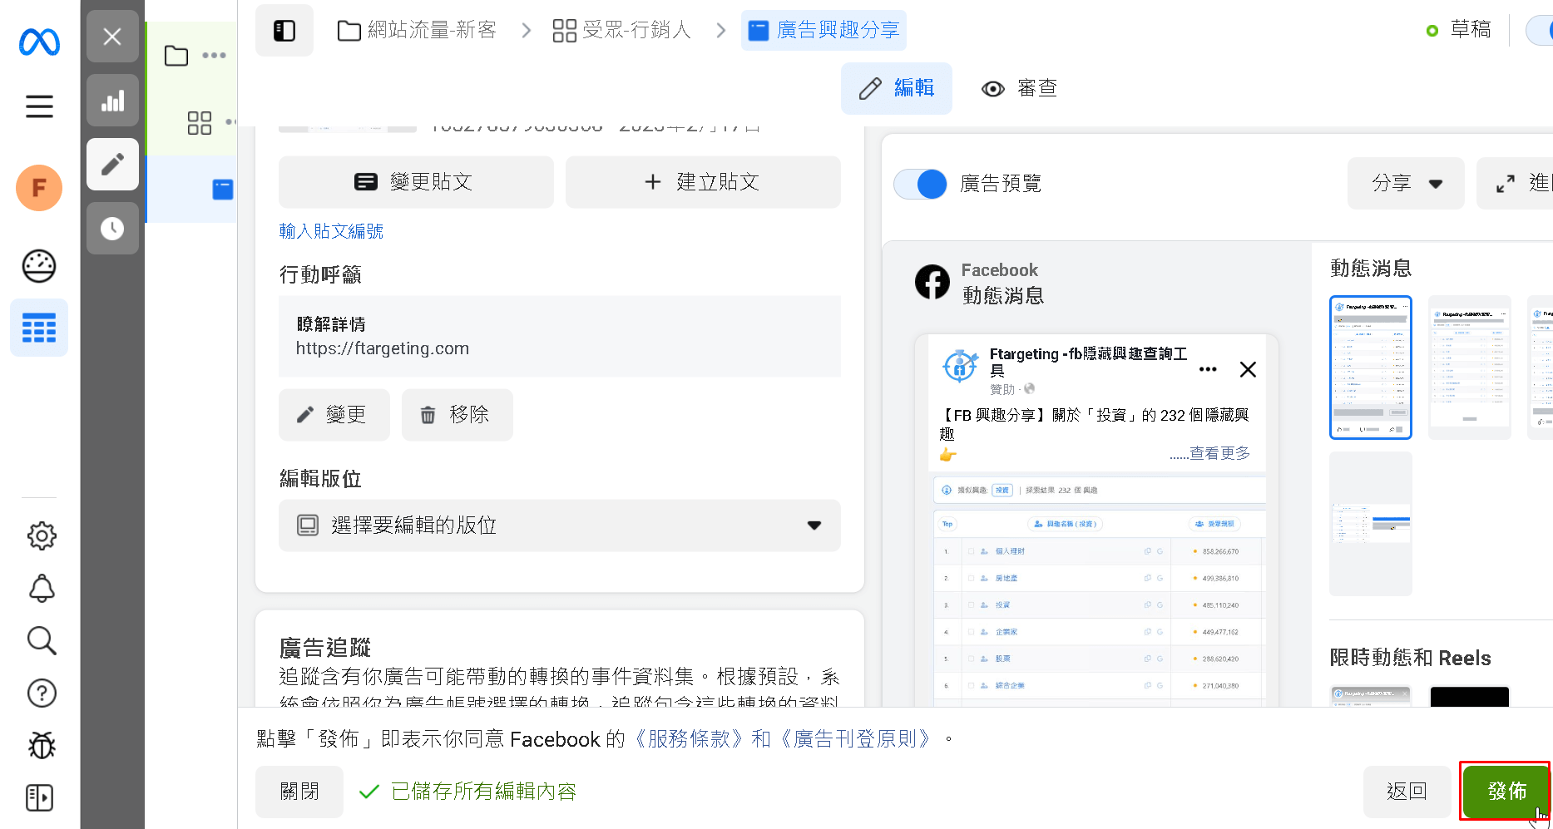Image resolution: width=1553 pixels, height=829 pixels.
Task: Click the preview post three-dots menu
Action: click(1208, 369)
